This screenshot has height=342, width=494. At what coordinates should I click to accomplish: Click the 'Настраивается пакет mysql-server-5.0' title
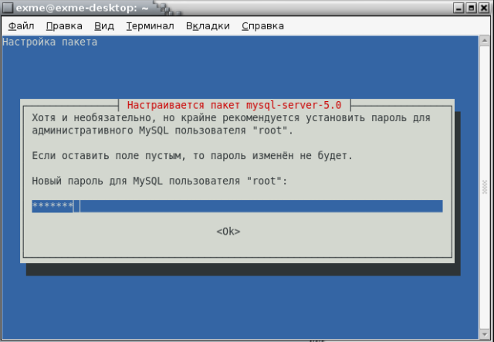pyautogui.click(x=235, y=105)
